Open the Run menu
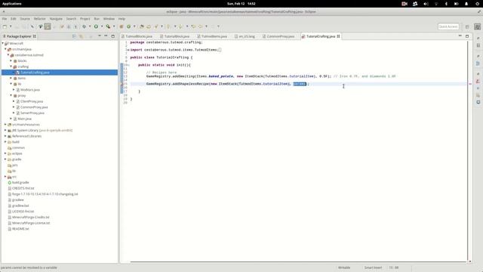 click(97, 19)
